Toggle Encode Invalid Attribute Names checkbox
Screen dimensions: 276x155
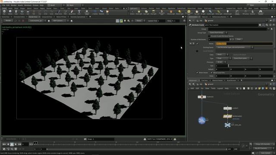click(x=209, y=36)
